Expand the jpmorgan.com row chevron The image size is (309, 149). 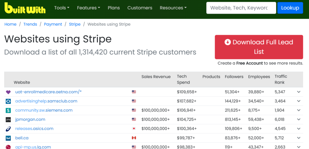click(299, 120)
